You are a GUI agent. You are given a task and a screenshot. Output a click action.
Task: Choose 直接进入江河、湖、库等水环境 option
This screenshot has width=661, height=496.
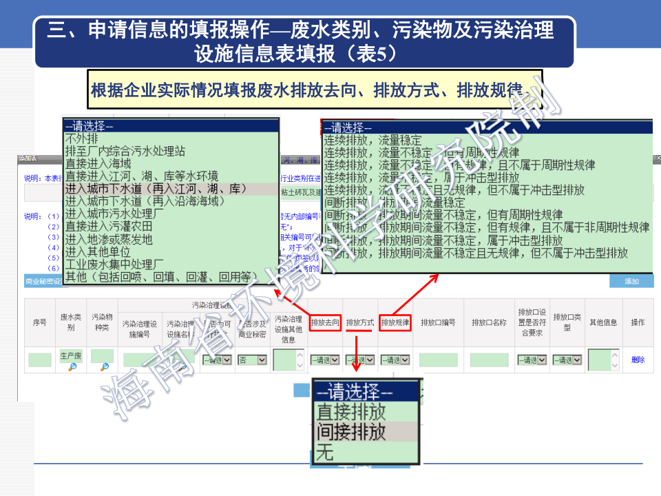(x=171, y=176)
